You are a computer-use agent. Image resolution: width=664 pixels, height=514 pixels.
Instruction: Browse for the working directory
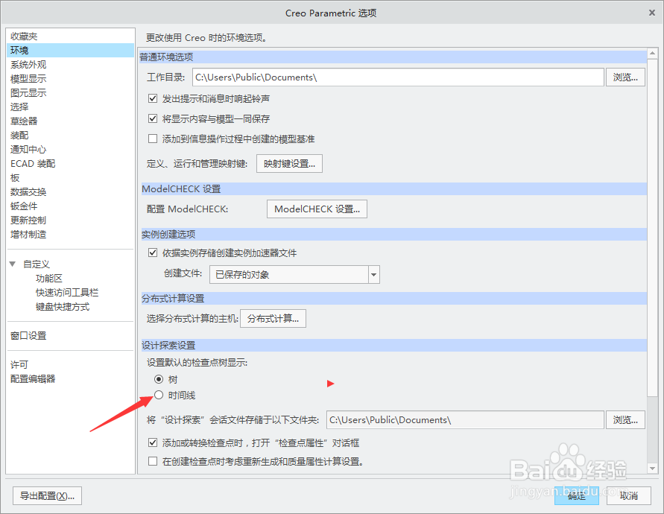pyautogui.click(x=625, y=77)
